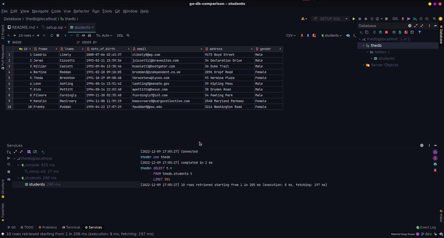Open the Database panel settings gear
The height and width of the screenshot is (238, 444).
pyautogui.click(x=409, y=26)
